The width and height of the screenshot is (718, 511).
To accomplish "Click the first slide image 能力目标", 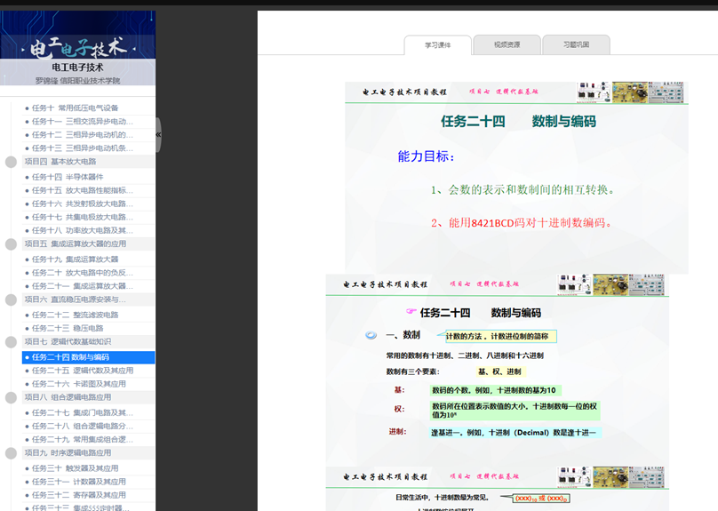I will [516, 178].
